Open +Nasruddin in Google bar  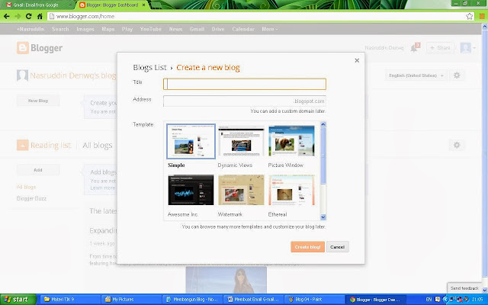[x=30, y=29]
